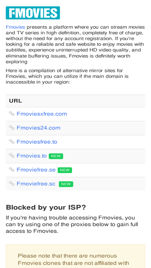Screen dimensions: 151x268
Task: Open the Fmovies24.com mirror link
Action: (x=38, y=128)
